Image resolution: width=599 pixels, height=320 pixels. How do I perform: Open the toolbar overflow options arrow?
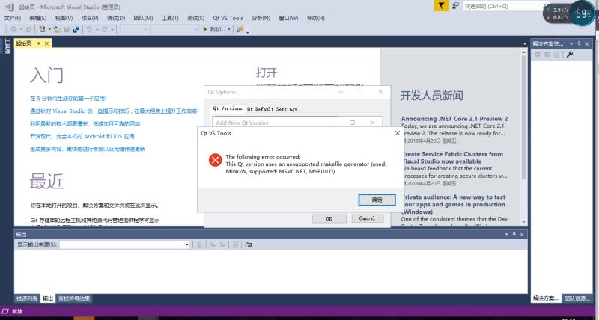(248, 31)
